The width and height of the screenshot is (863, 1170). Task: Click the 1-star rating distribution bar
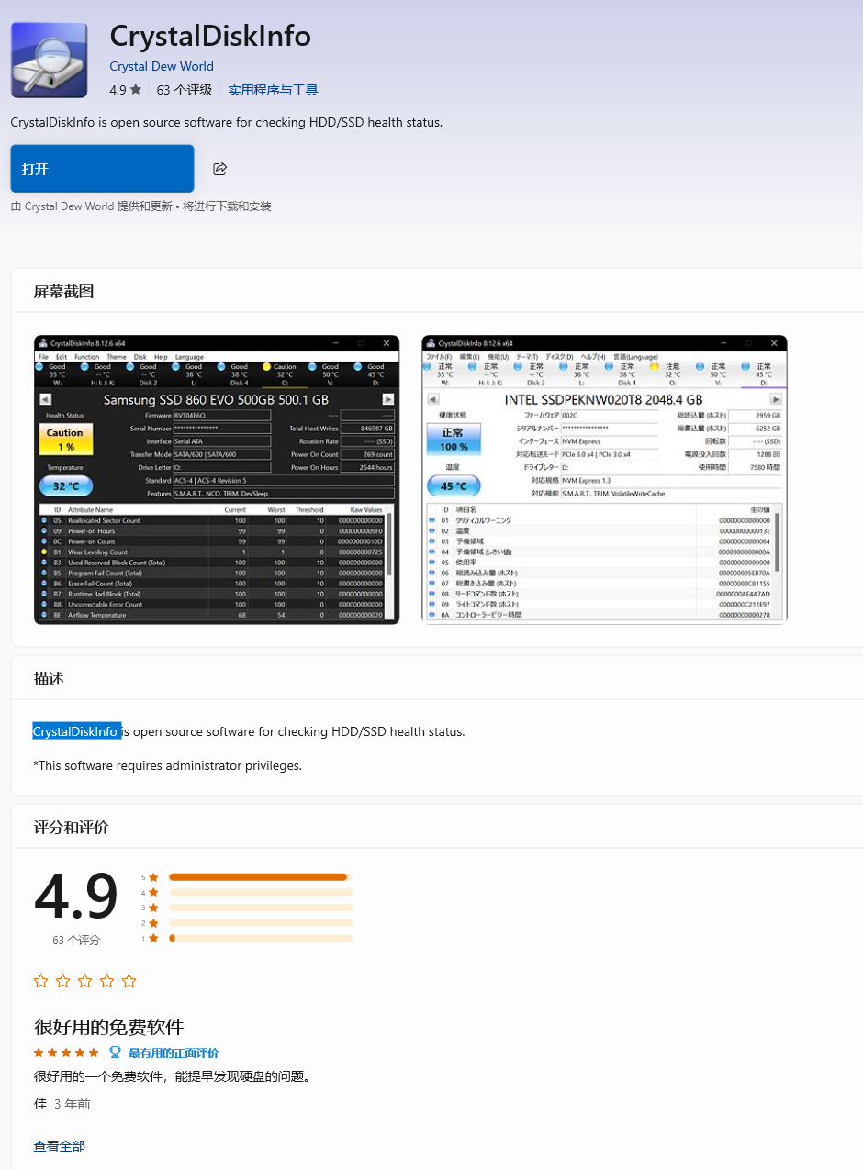(260, 938)
